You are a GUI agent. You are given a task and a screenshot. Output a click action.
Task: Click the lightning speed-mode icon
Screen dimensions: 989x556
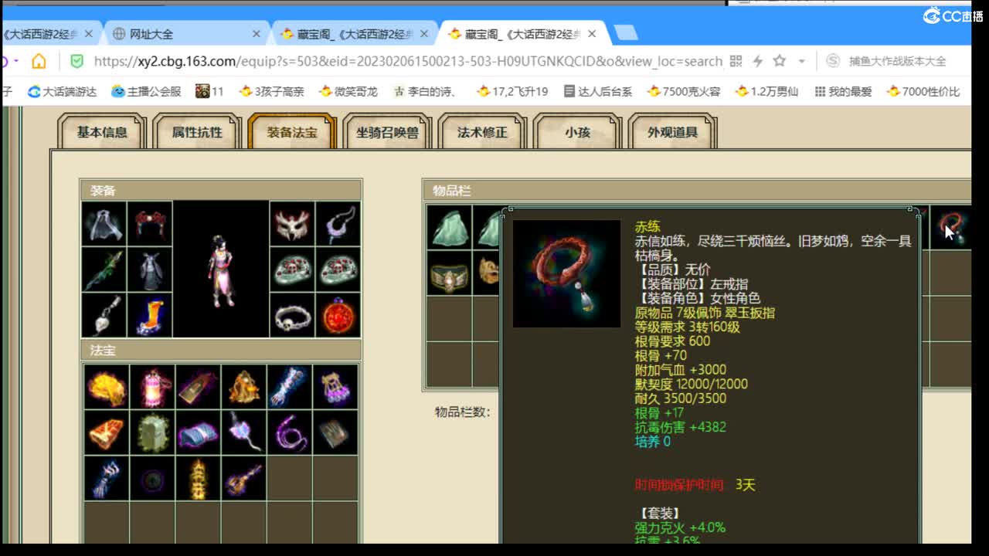point(757,61)
